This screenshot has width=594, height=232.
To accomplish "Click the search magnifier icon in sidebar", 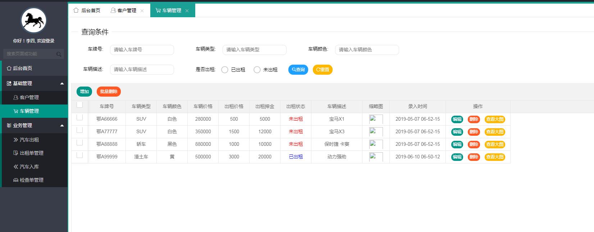I will [59, 54].
